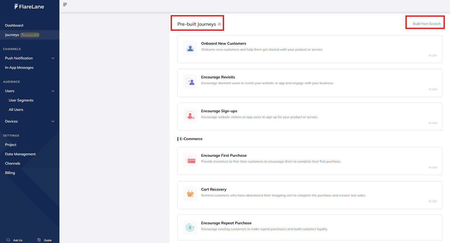This screenshot has height=243, width=450.
Task: Click In Use label on Encourage Revisits
Action: tap(433, 89)
